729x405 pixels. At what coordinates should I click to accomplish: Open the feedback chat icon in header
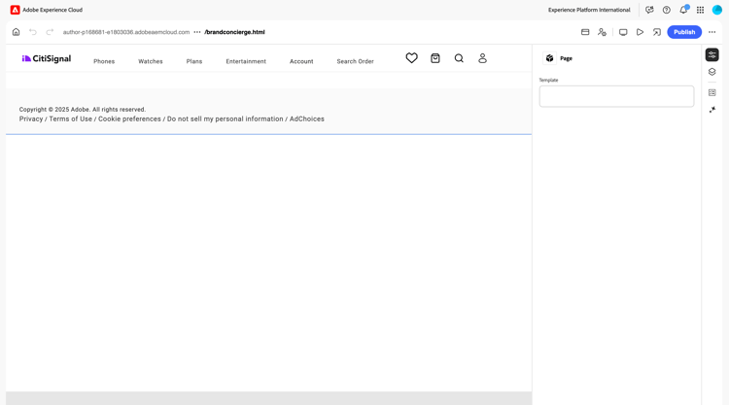[649, 10]
